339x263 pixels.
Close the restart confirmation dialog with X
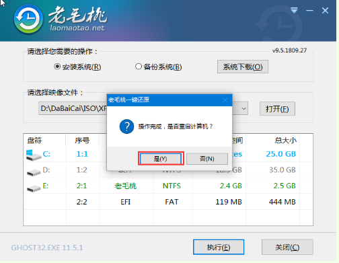225,100
